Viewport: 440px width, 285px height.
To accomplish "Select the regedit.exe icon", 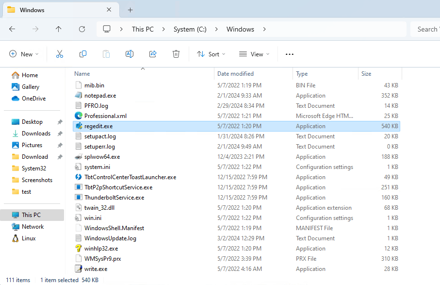I will click(x=78, y=126).
